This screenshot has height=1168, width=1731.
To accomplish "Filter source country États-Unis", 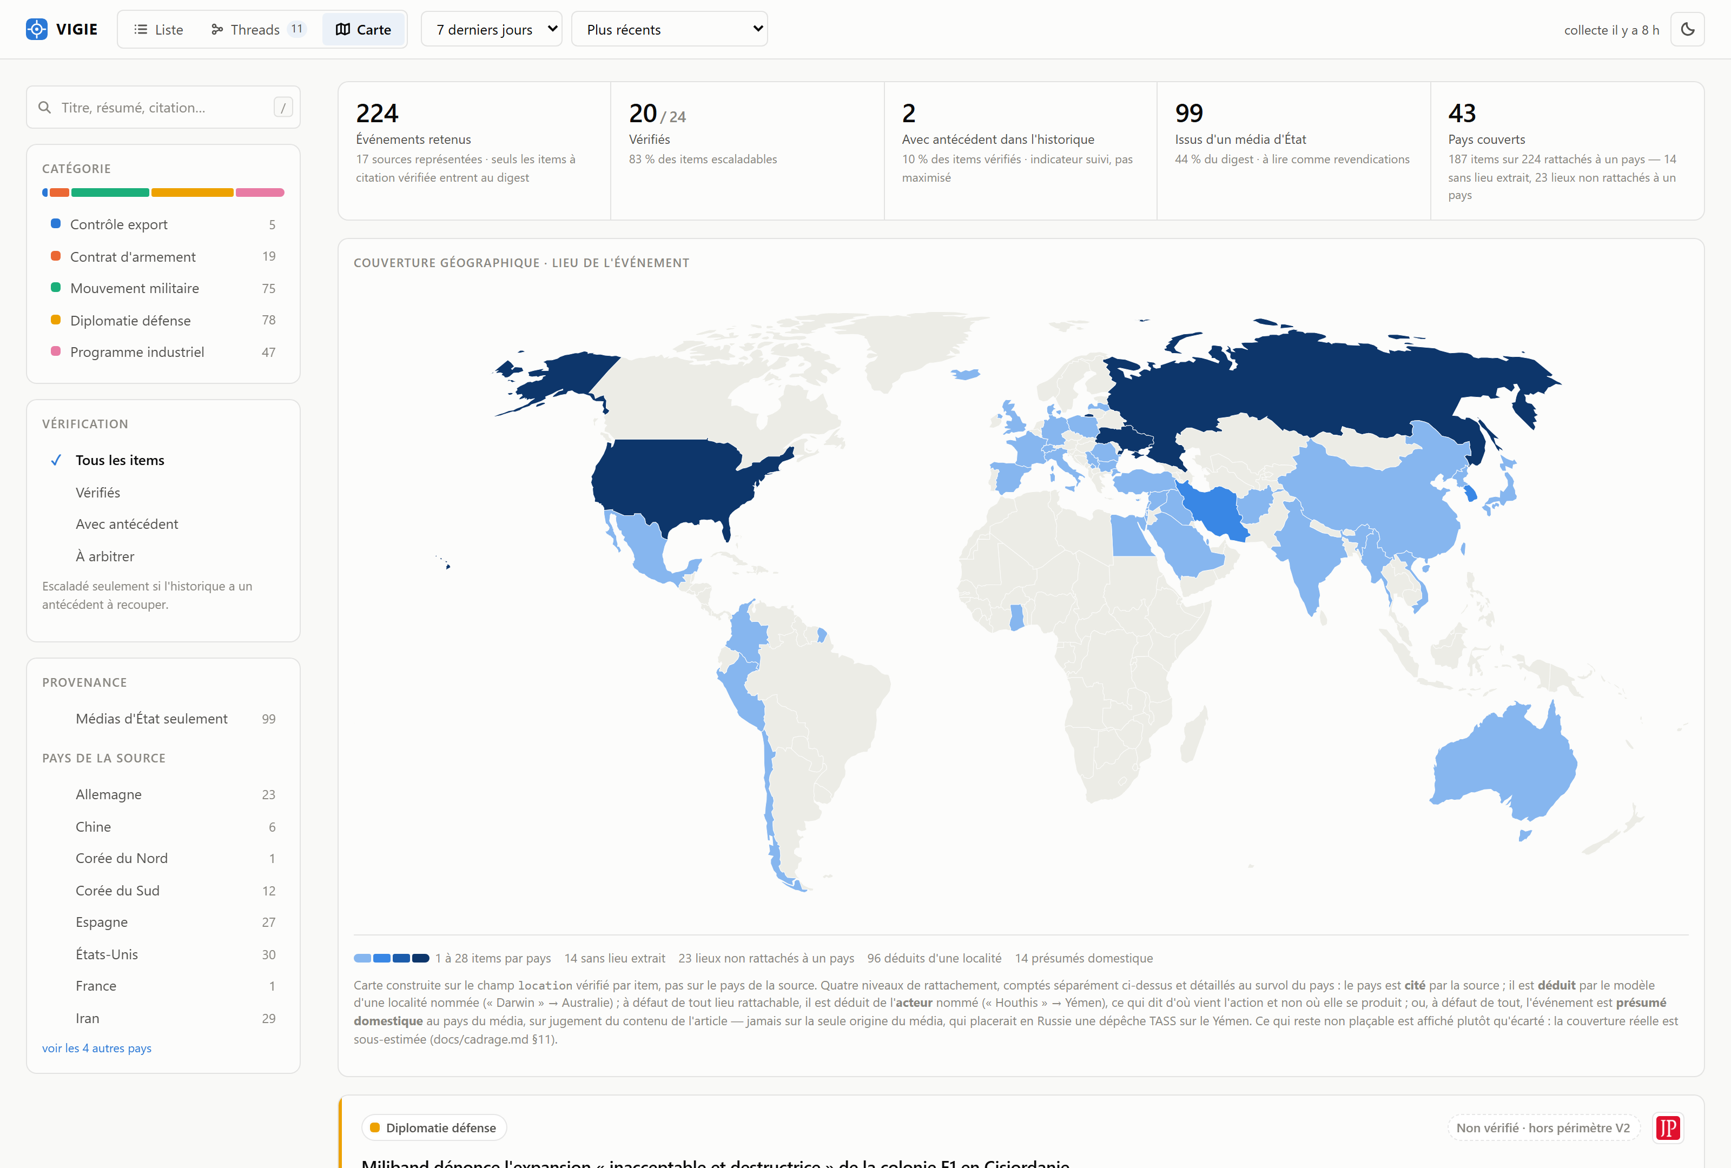I will (x=163, y=954).
